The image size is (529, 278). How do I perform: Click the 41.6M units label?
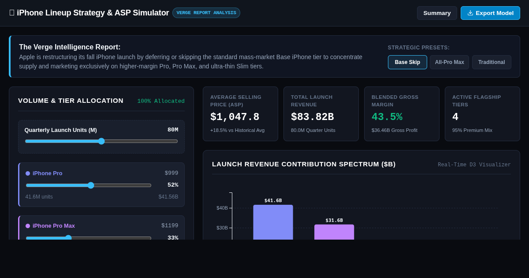(x=39, y=197)
